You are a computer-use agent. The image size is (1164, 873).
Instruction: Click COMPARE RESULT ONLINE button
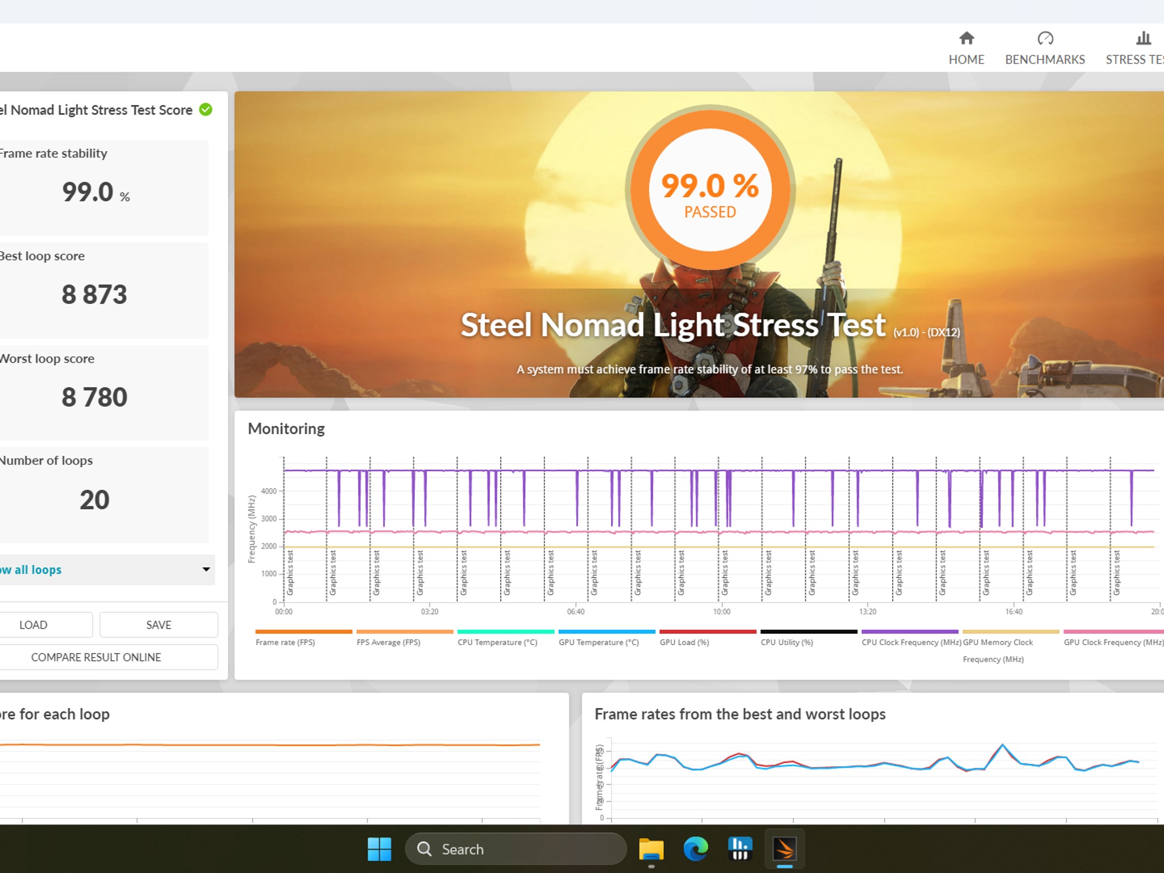pos(97,657)
